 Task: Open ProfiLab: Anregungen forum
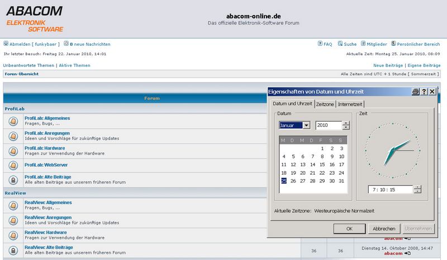(47, 133)
